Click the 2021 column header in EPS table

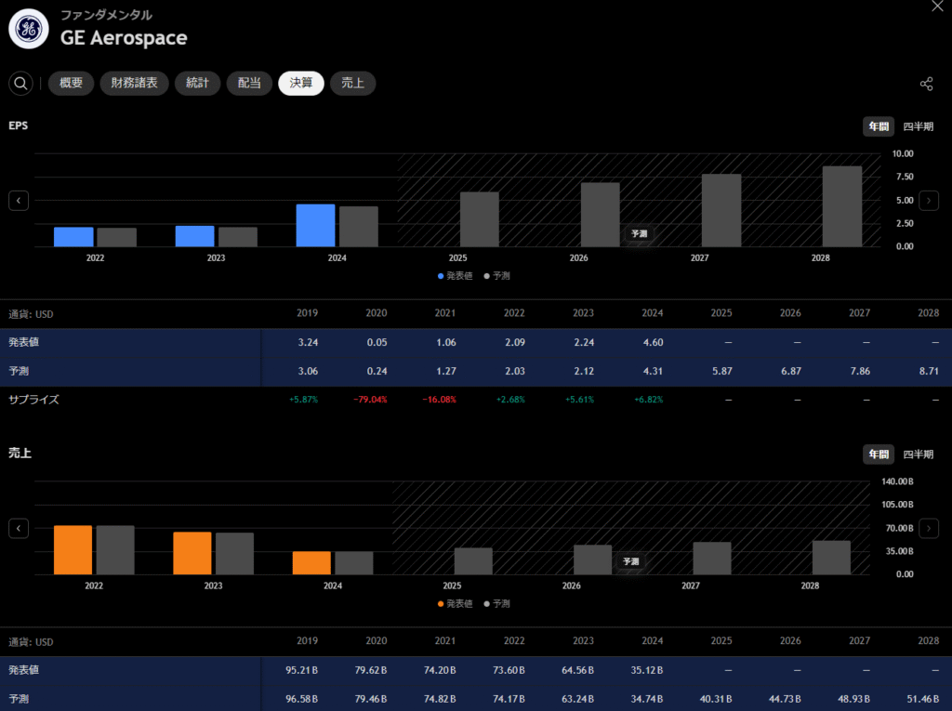[x=445, y=313]
